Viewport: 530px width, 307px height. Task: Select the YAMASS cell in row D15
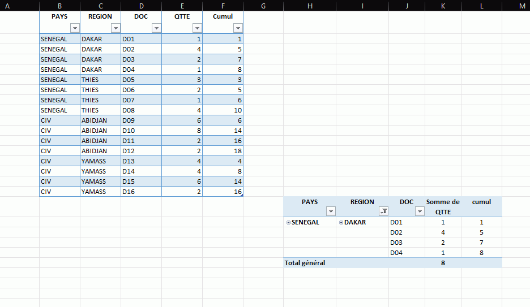pyautogui.click(x=100, y=181)
